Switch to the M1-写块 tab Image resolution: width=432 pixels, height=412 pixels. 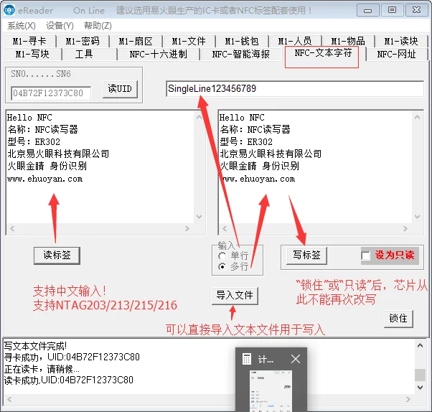(x=32, y=54)
